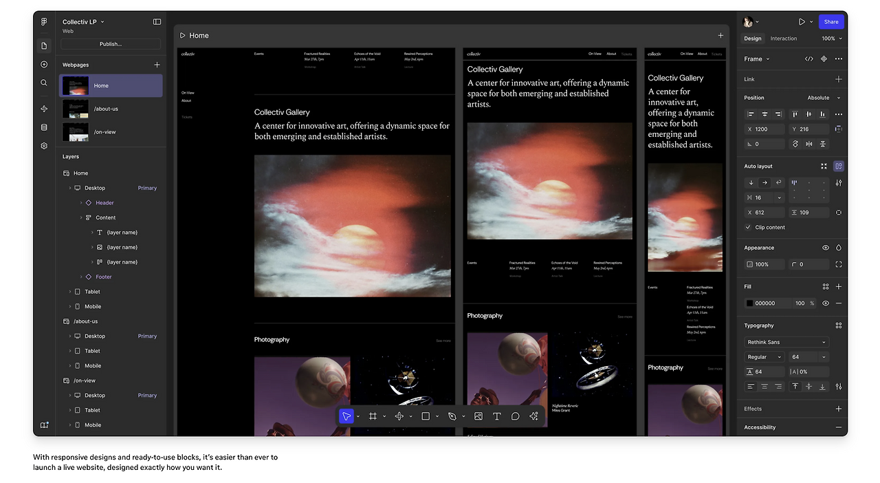
Task: Open the black Fill color swatch
Action: click(x=750, y=303)
